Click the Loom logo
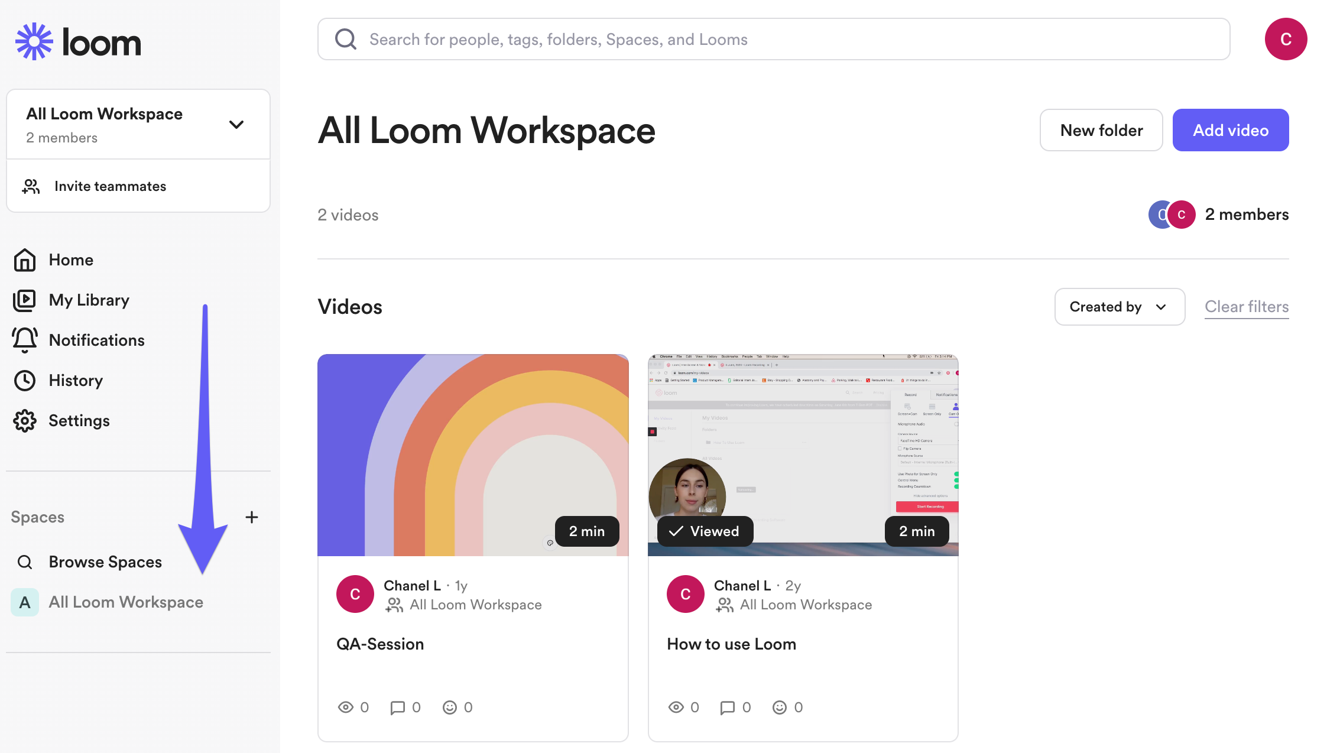 click(x=78, y=41)
